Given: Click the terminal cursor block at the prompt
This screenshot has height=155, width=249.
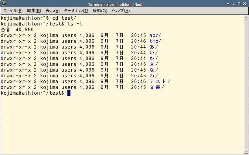Looking at the screenshot, I should click(69, 93).
